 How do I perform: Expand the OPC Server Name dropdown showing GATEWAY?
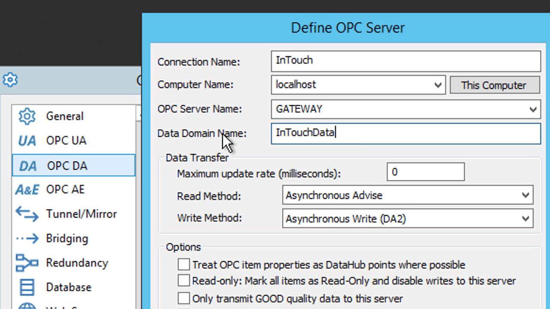(533, 109)
